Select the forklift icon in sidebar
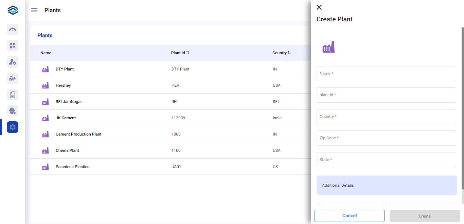The image size is (464, 224). point(13,78)
